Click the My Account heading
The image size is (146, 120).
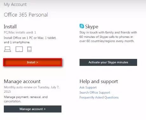[x=15, y=4]
